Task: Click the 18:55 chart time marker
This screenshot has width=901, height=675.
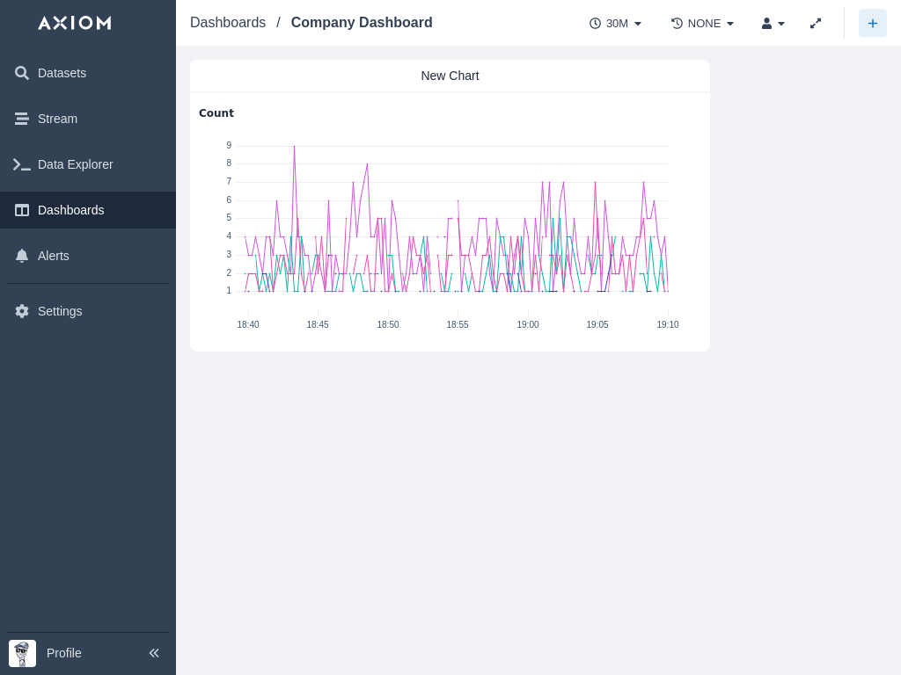Action: 458,324
